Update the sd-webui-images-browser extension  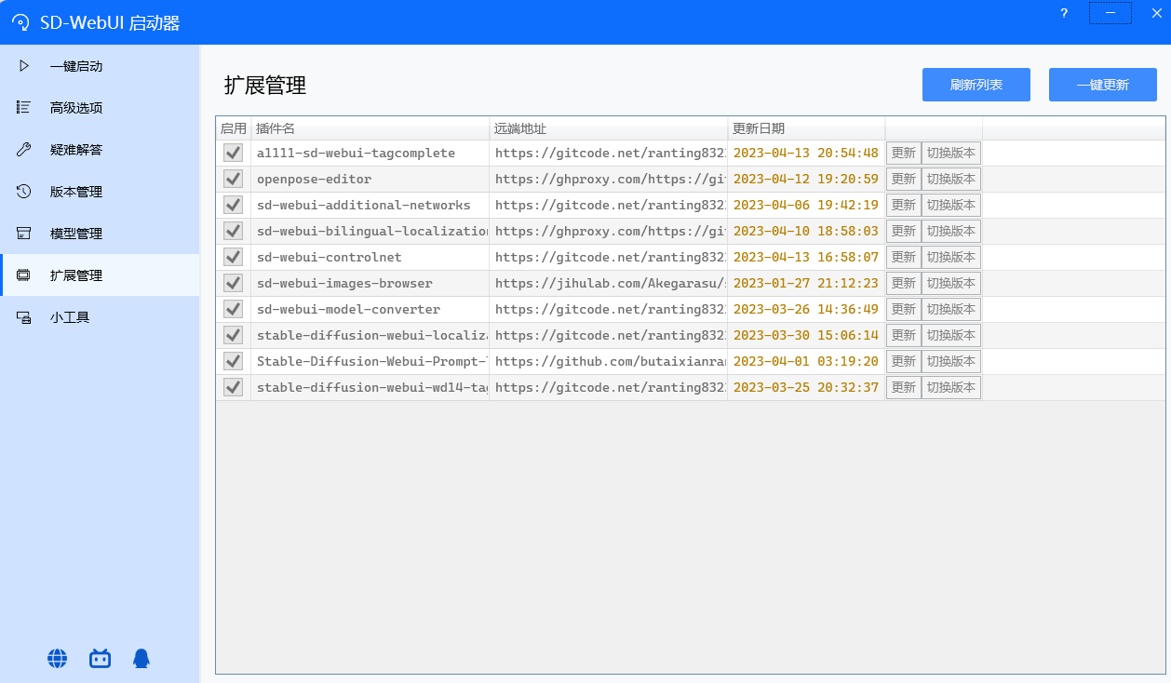[904, 283]
